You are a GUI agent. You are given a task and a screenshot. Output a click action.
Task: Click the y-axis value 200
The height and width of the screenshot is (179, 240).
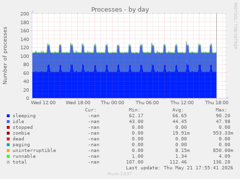pos(25,14)
